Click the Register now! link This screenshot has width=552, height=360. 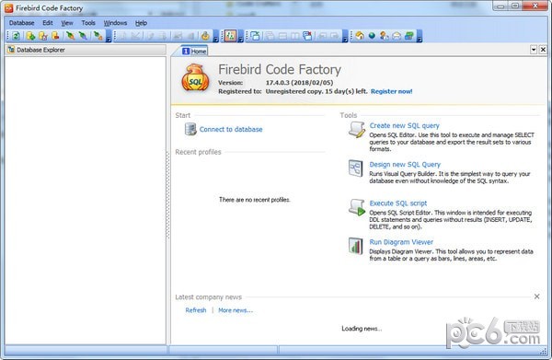pyautogui.click(x=391, y=91)
